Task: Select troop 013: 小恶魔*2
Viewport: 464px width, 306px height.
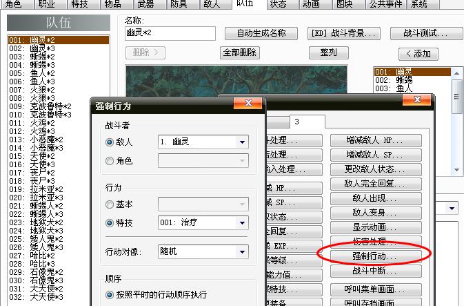Action: tap(49, 140)
